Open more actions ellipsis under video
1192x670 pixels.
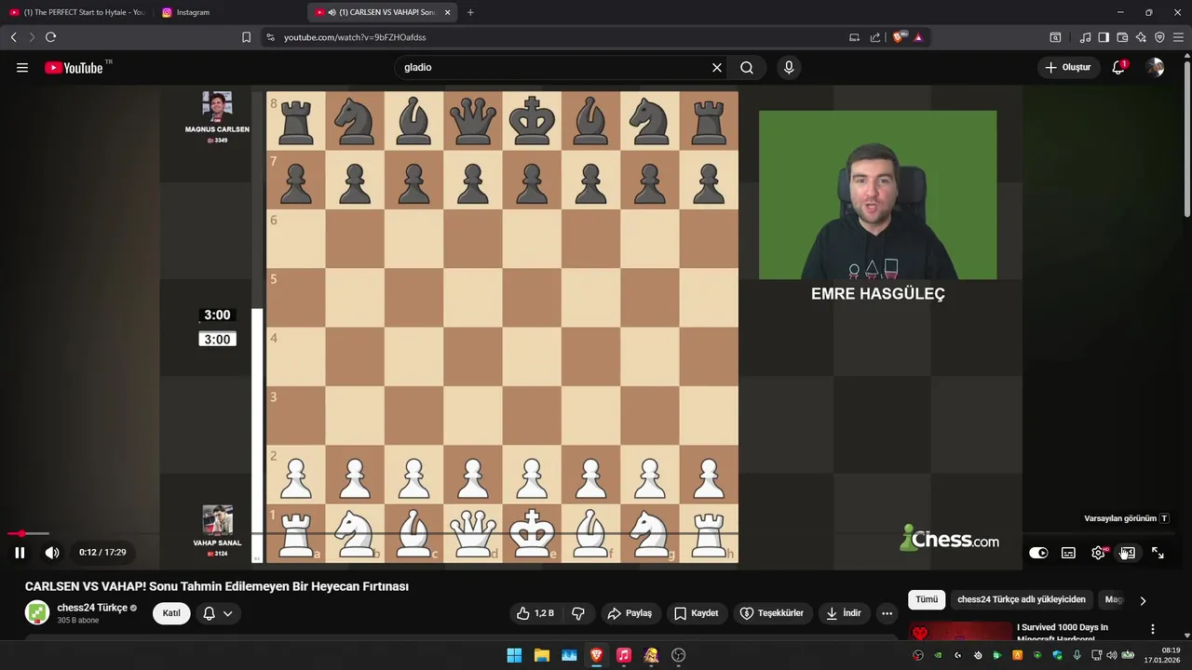[x=887, y=613]
